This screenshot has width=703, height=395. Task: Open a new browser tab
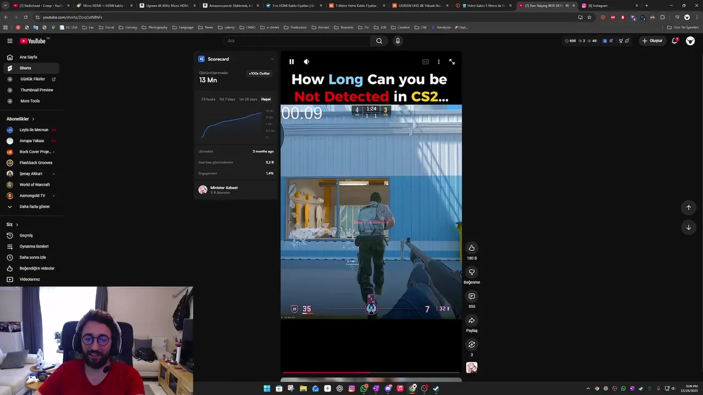pos(646,5)
